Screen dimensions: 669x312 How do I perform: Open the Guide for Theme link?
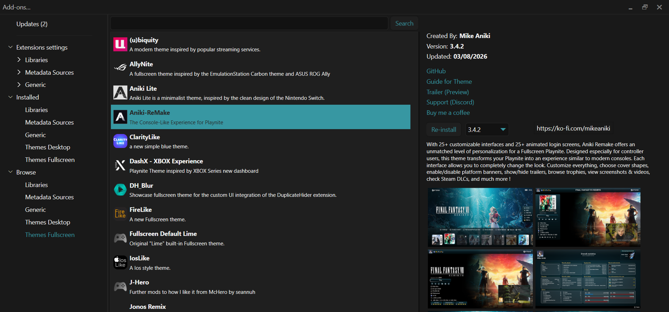(449, 82)
